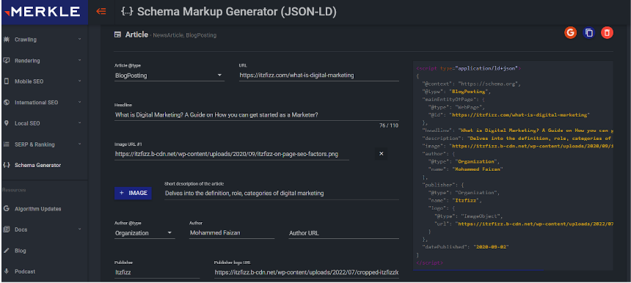Click the Rendering monitor icon
Screen dimensions: 631x283
[7, 60]
